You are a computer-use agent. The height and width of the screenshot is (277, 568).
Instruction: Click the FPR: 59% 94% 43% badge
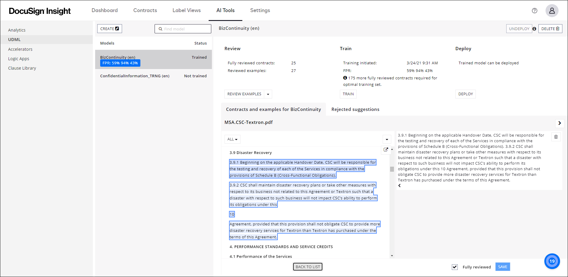(x=120, y=63)
